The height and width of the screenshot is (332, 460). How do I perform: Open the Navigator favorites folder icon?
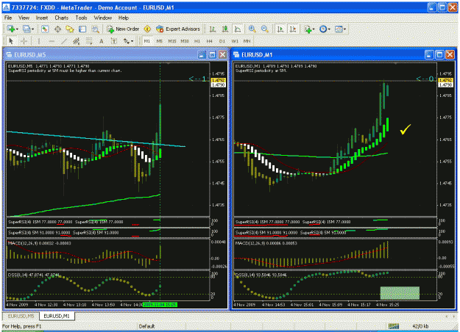[x=70, y=29]
